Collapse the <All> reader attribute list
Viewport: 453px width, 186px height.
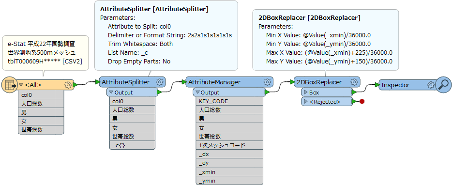pyautogui.click(x=21, y=85)
